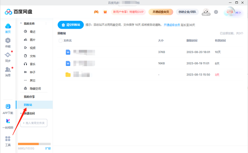
Task: Click the Baidu Netdisk logo
Action: (19, 12)
